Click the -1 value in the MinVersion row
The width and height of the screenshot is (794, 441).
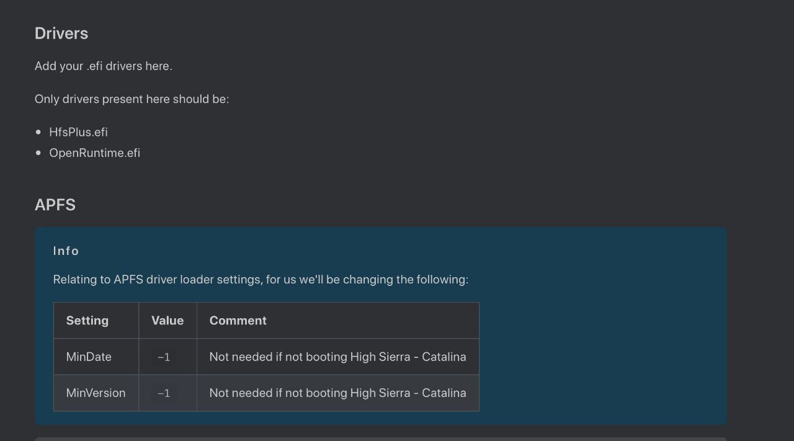[164, 393]
